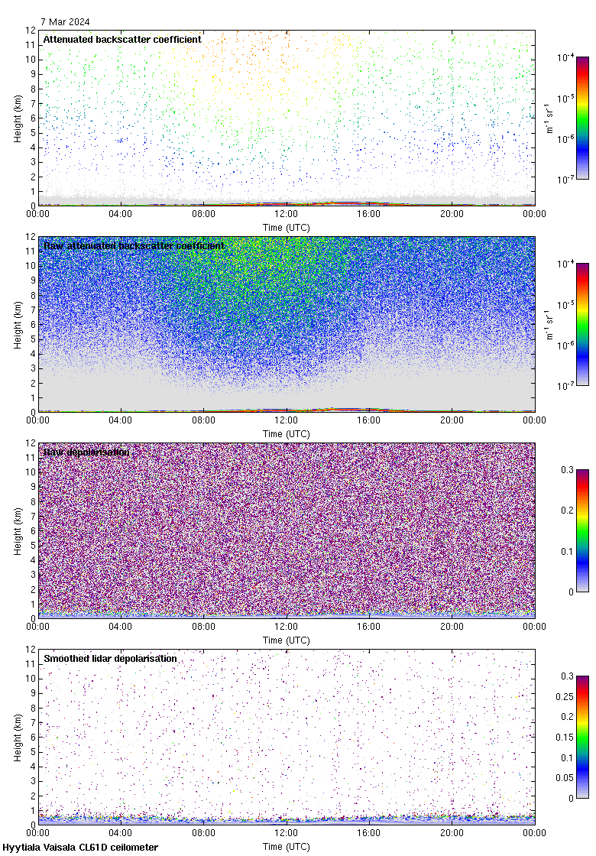The height and width of the screenshot is (856, 596).
Task: Click the 04:00 tick of the Smoothed lidar depolarisation plot
Action: [120, 833]
